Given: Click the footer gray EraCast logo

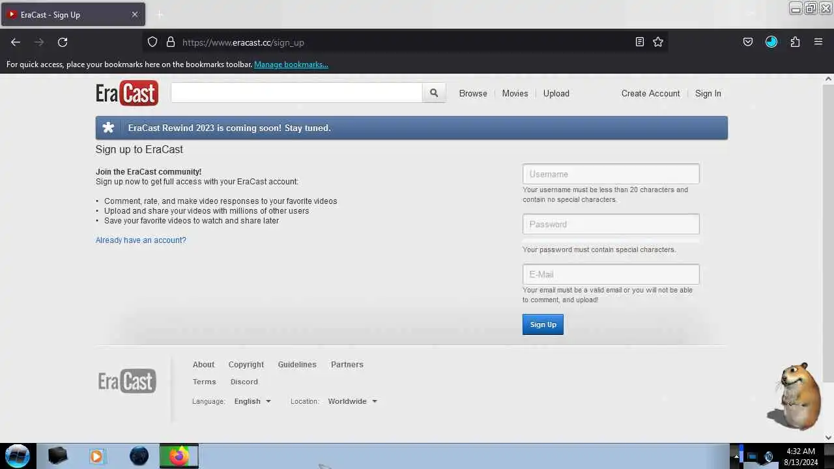Looking at the screenshot, I should point(127,381).
